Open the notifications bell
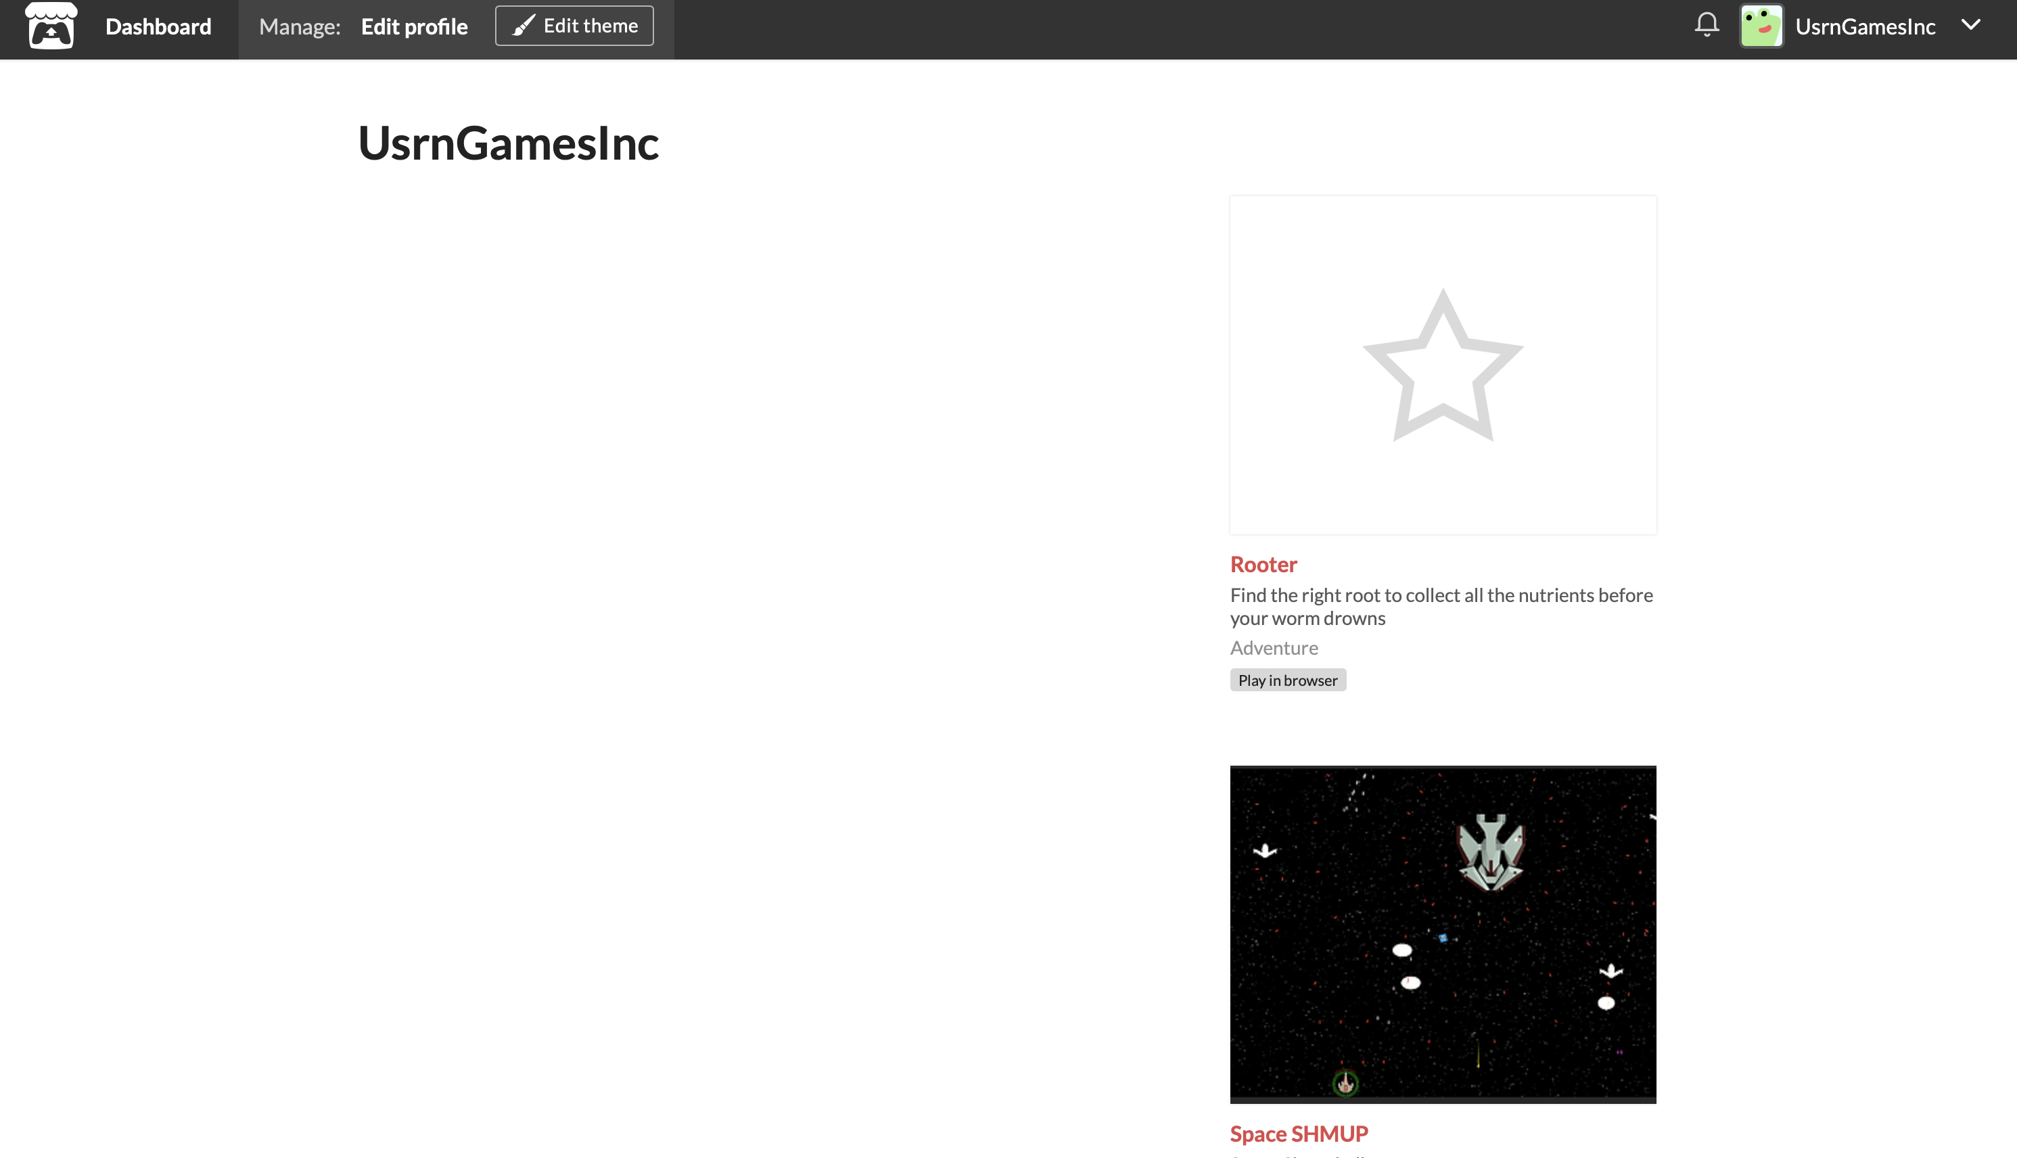The image size is (2017, 1158). (1707, 26)
